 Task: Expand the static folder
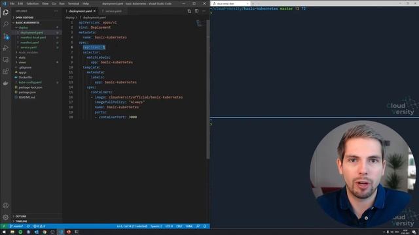[22, 57]
